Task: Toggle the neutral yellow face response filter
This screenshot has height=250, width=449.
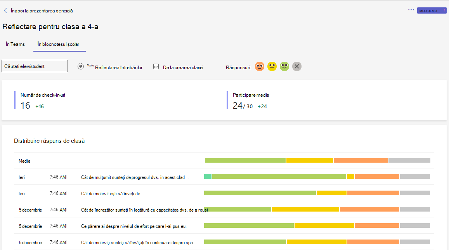Action: tap(272, 66)
